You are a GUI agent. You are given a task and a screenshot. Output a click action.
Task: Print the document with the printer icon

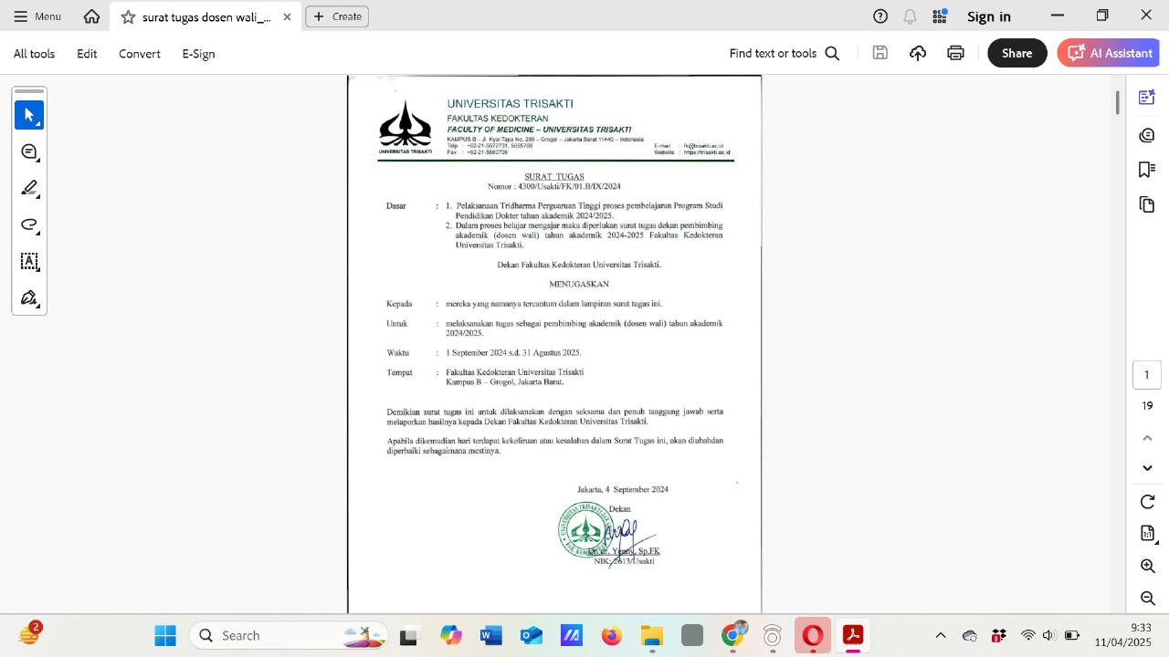(x=955, y=53)
